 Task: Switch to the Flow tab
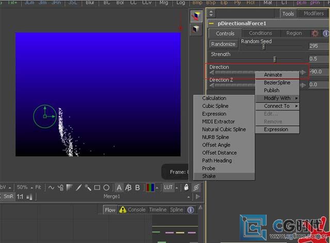[110, 210]
